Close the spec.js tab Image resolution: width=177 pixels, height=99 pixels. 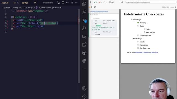click(x=18, y=3)
